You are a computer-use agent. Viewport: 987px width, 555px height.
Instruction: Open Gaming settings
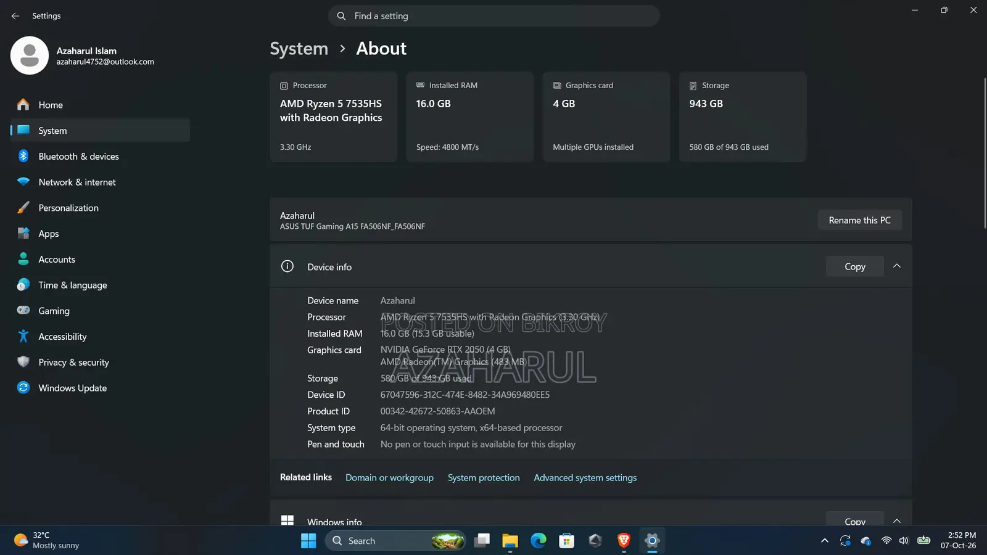pos(100,311)
